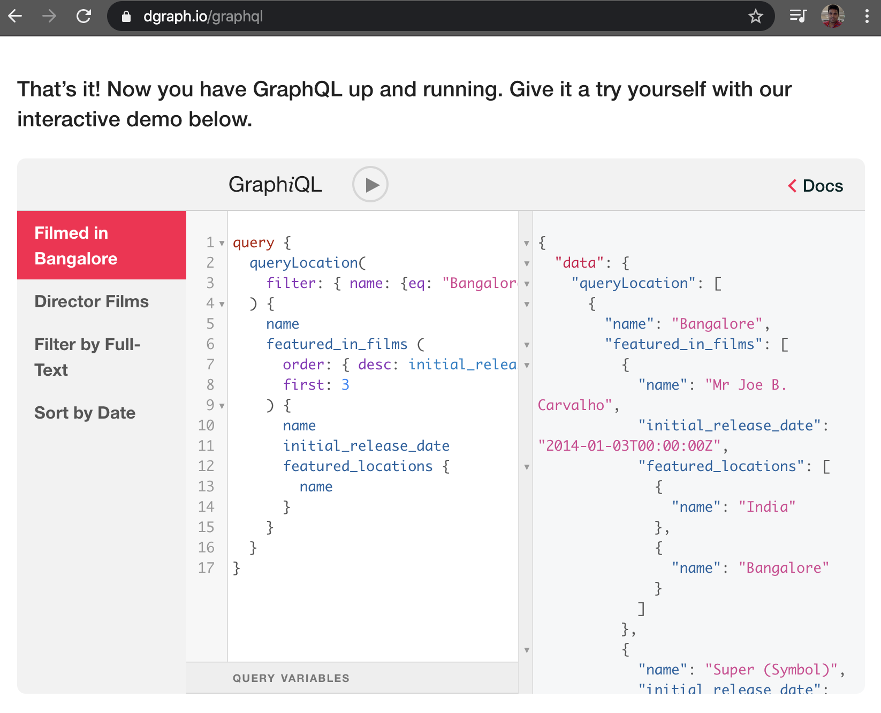Open the Filter by Full-Text example
The width and height of the screenshot is (881, 713).
[x=87, y=357]
